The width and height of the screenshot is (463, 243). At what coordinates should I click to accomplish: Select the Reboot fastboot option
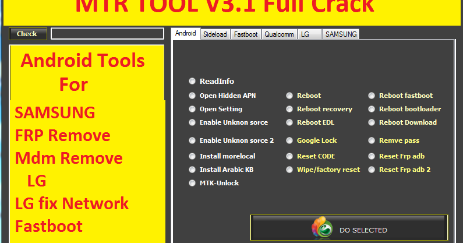coord(372,96)
